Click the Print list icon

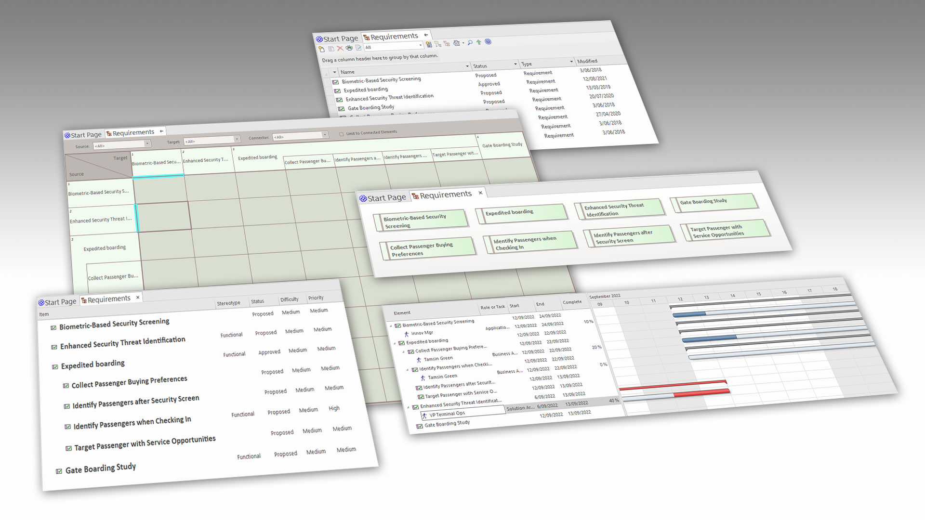[x=349, y=48]
